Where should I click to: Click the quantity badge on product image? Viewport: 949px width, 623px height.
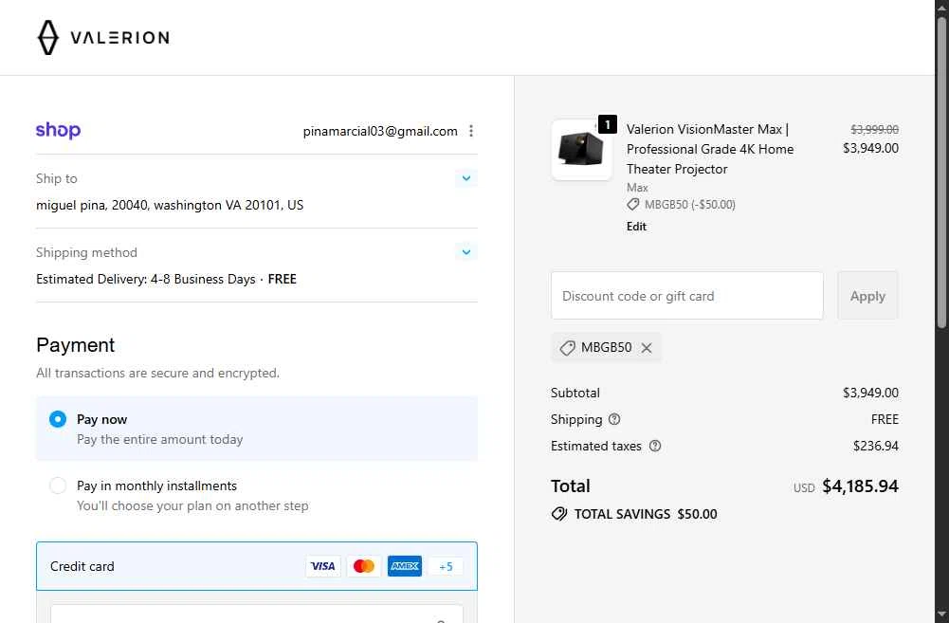pyautogui.click(x=608, y=124)
